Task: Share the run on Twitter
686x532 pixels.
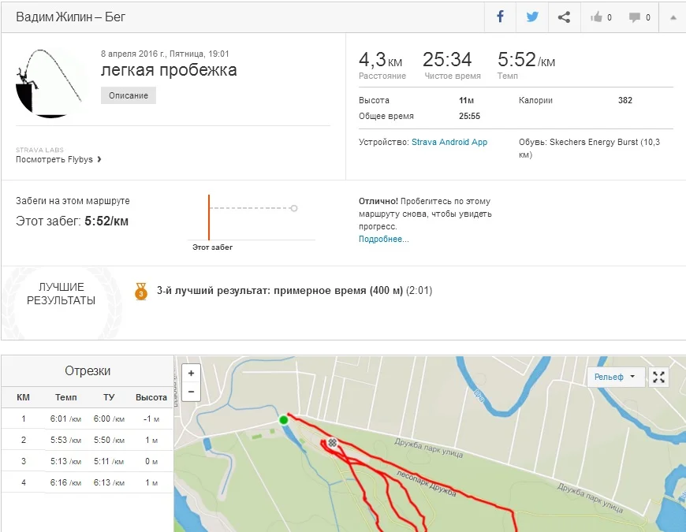Action: tap(532, 17)
